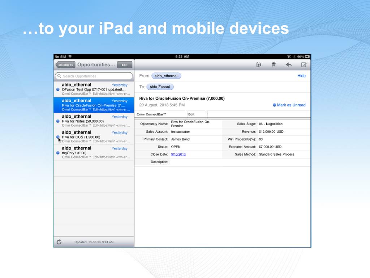Screen dimensions: 370x278
Task: Tap the 9:25 AM clock in status bar
Action: (182, 56)
